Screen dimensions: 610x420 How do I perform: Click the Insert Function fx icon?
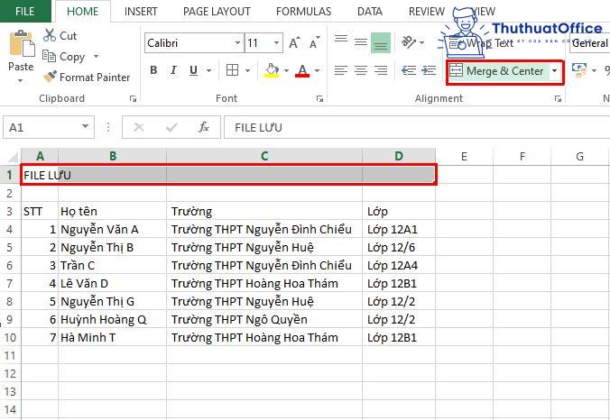[x=204, y=127]
